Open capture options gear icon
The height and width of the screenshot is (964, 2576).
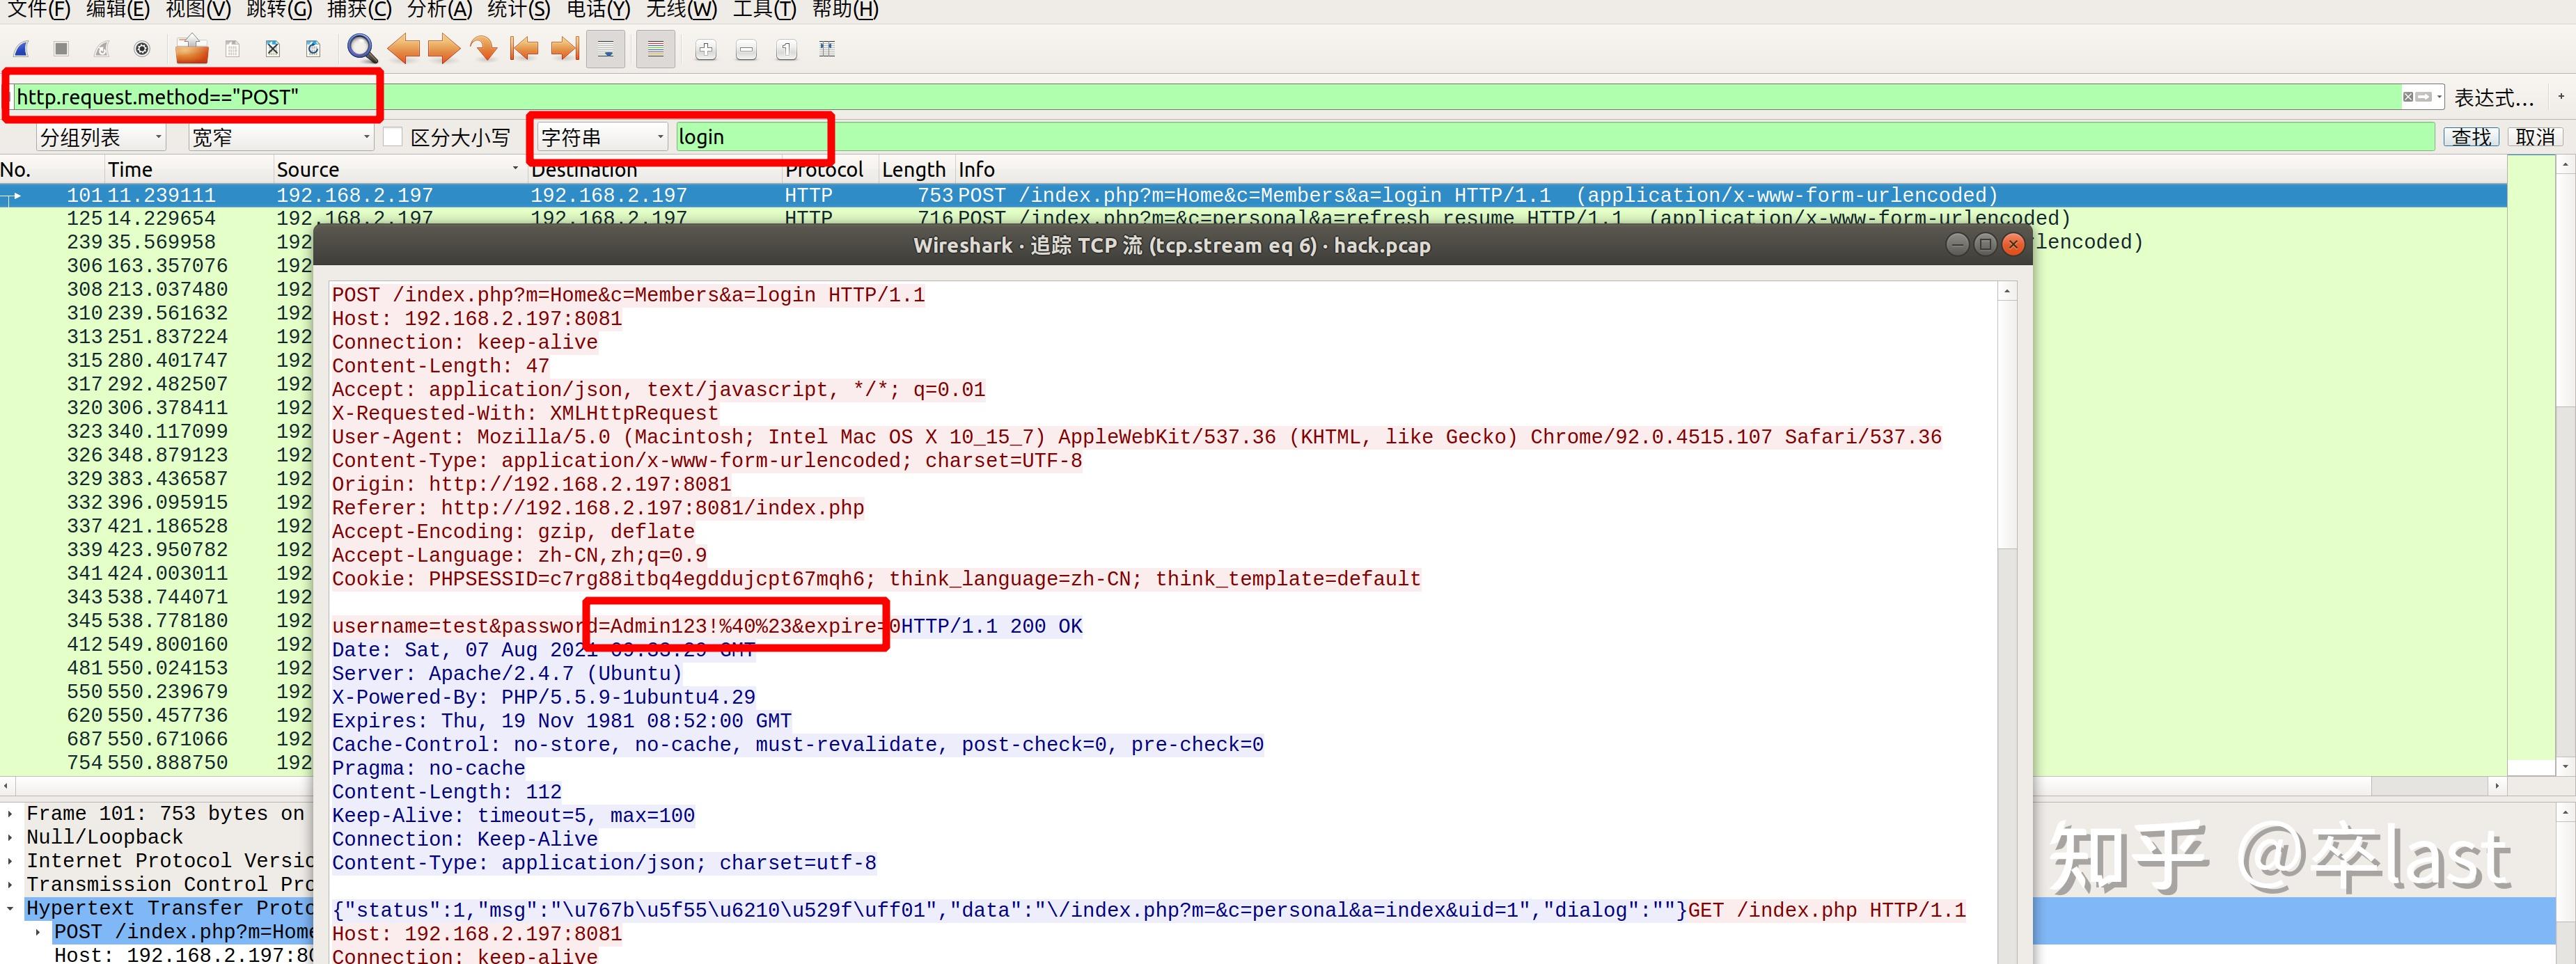[142, 49]
